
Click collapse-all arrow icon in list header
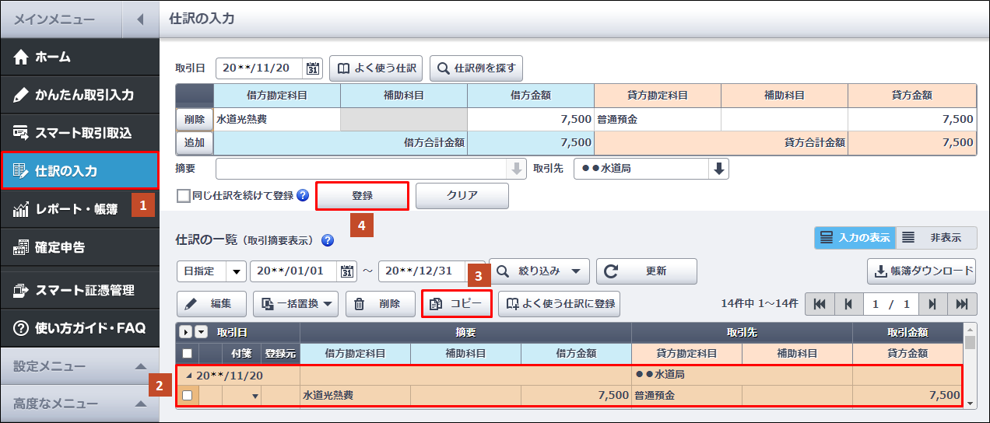click(201, 332)
